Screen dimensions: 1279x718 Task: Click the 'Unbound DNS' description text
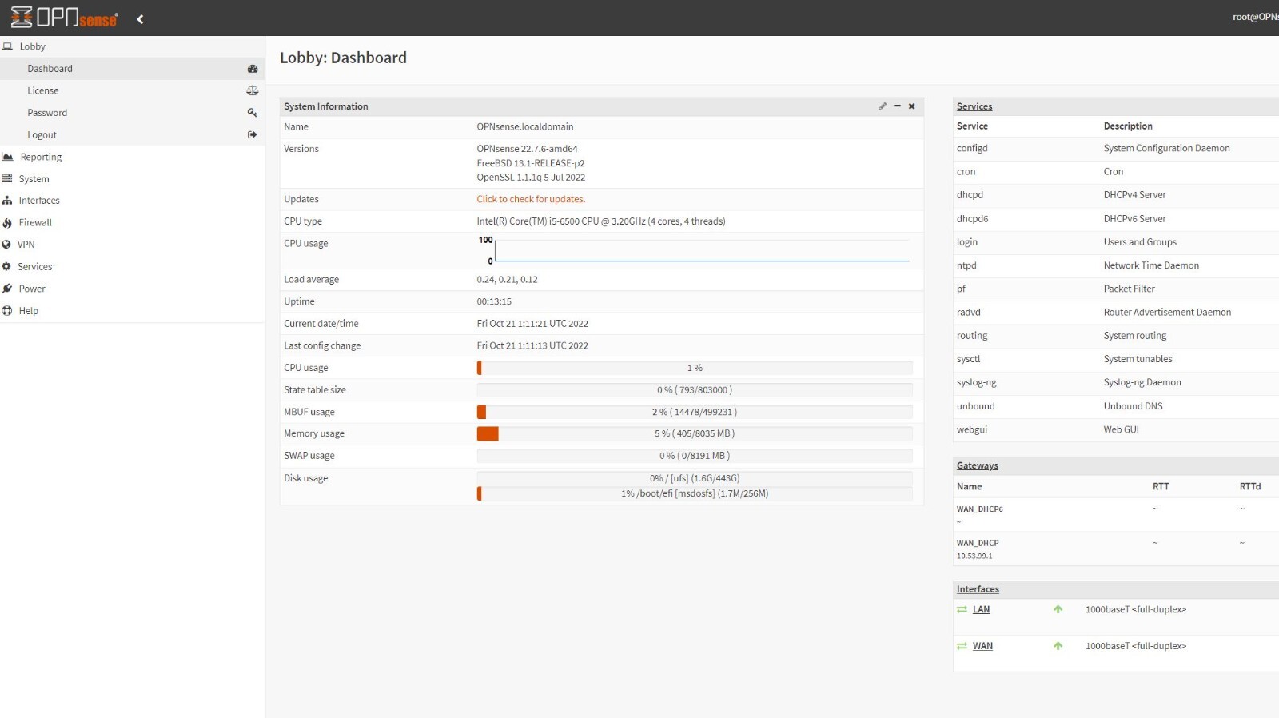tap(1133, 406)
